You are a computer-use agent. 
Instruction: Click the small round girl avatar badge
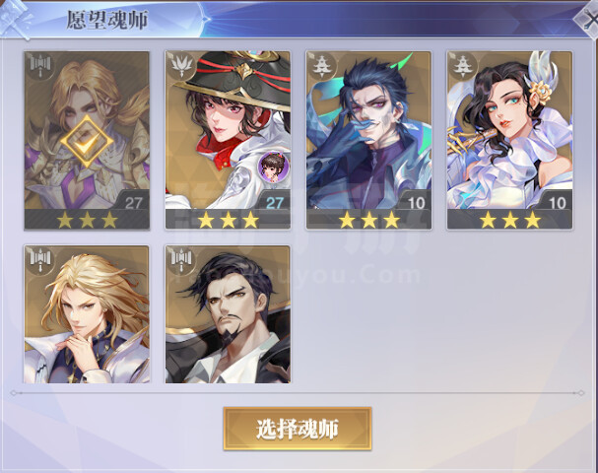274,167
